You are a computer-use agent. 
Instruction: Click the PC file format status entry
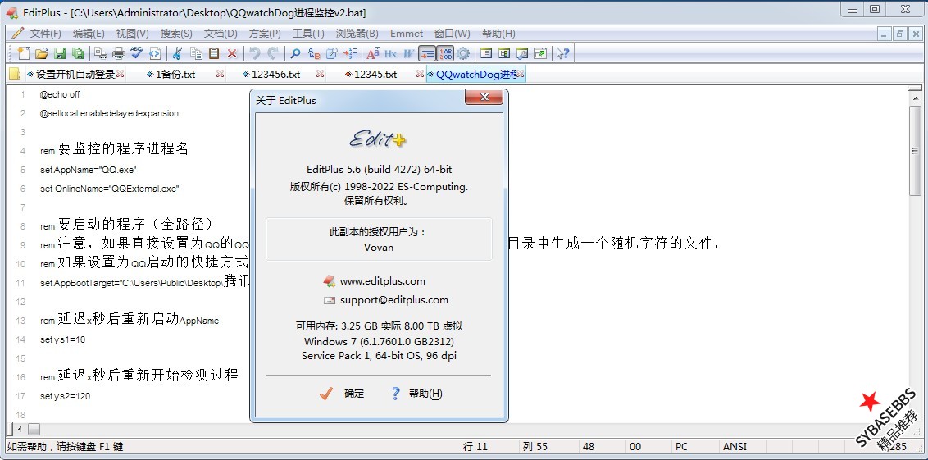[681, 446]
